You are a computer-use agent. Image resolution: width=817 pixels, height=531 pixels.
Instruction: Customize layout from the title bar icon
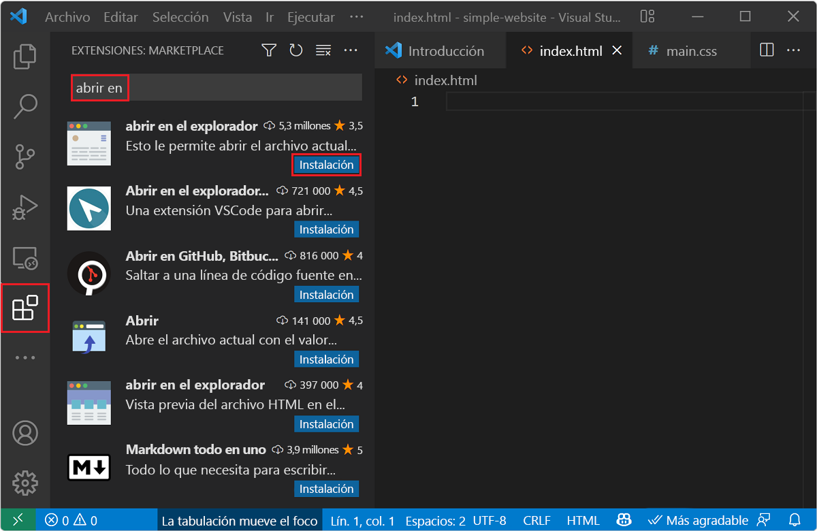647,16
